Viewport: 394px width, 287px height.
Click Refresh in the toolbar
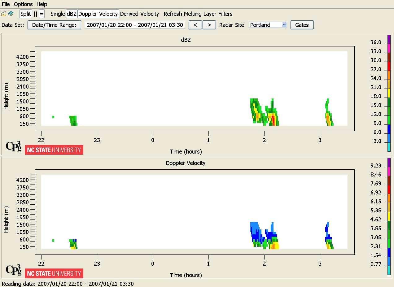pos(173,14)
